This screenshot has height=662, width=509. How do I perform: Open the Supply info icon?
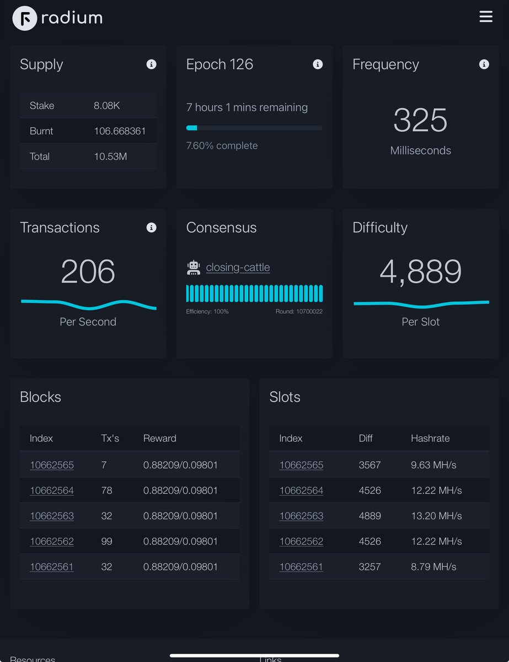(x=151, y=65)
